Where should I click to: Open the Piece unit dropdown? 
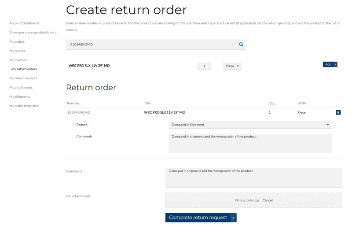tap(232, 66)
